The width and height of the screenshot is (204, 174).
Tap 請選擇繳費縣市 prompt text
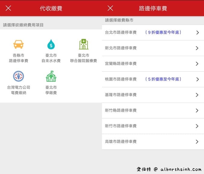[x=119, y=20]
